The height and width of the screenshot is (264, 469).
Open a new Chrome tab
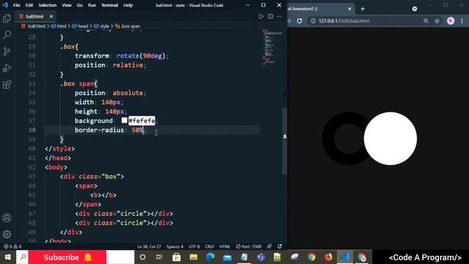pos(363,9)
